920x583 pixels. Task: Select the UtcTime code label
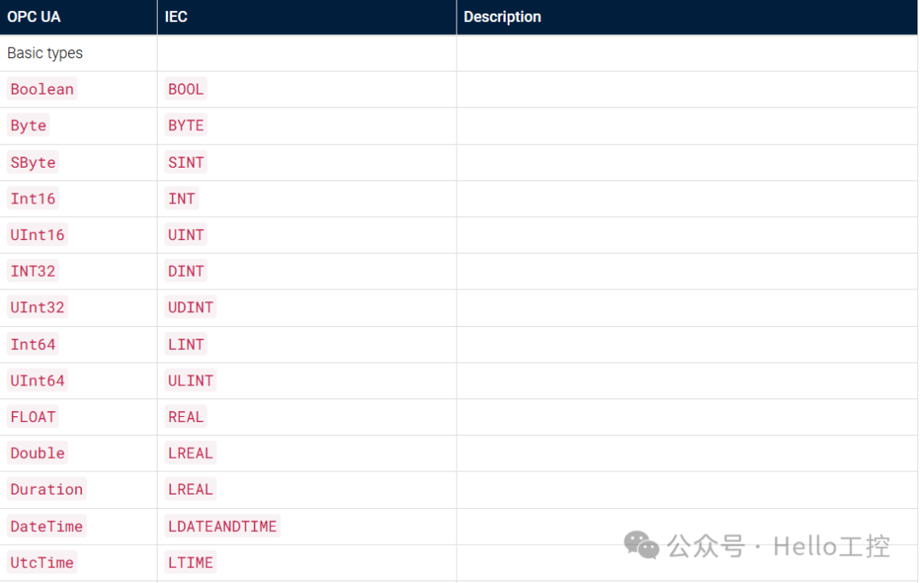42,563
